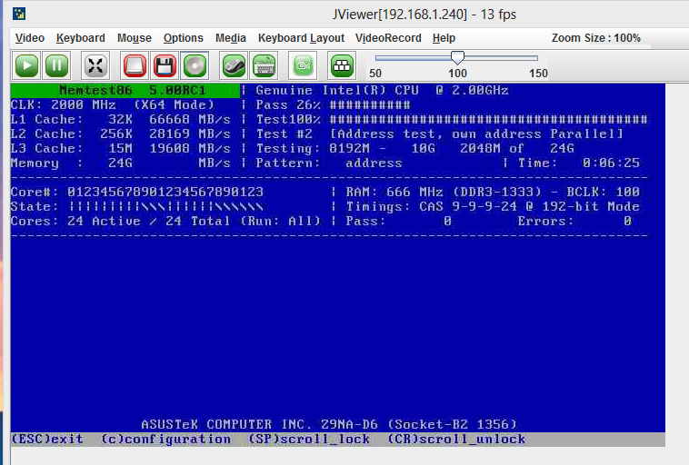Click '(SP)scroll_lock' in the bottom bar
The image size is (689, 465).
point(309,439)
